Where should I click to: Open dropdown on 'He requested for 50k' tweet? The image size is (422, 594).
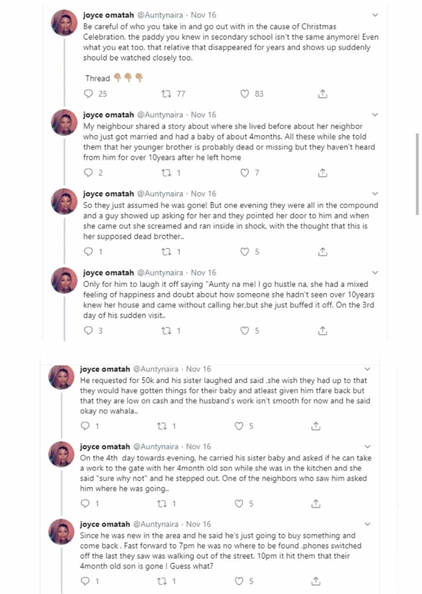[x=368, y=369]
